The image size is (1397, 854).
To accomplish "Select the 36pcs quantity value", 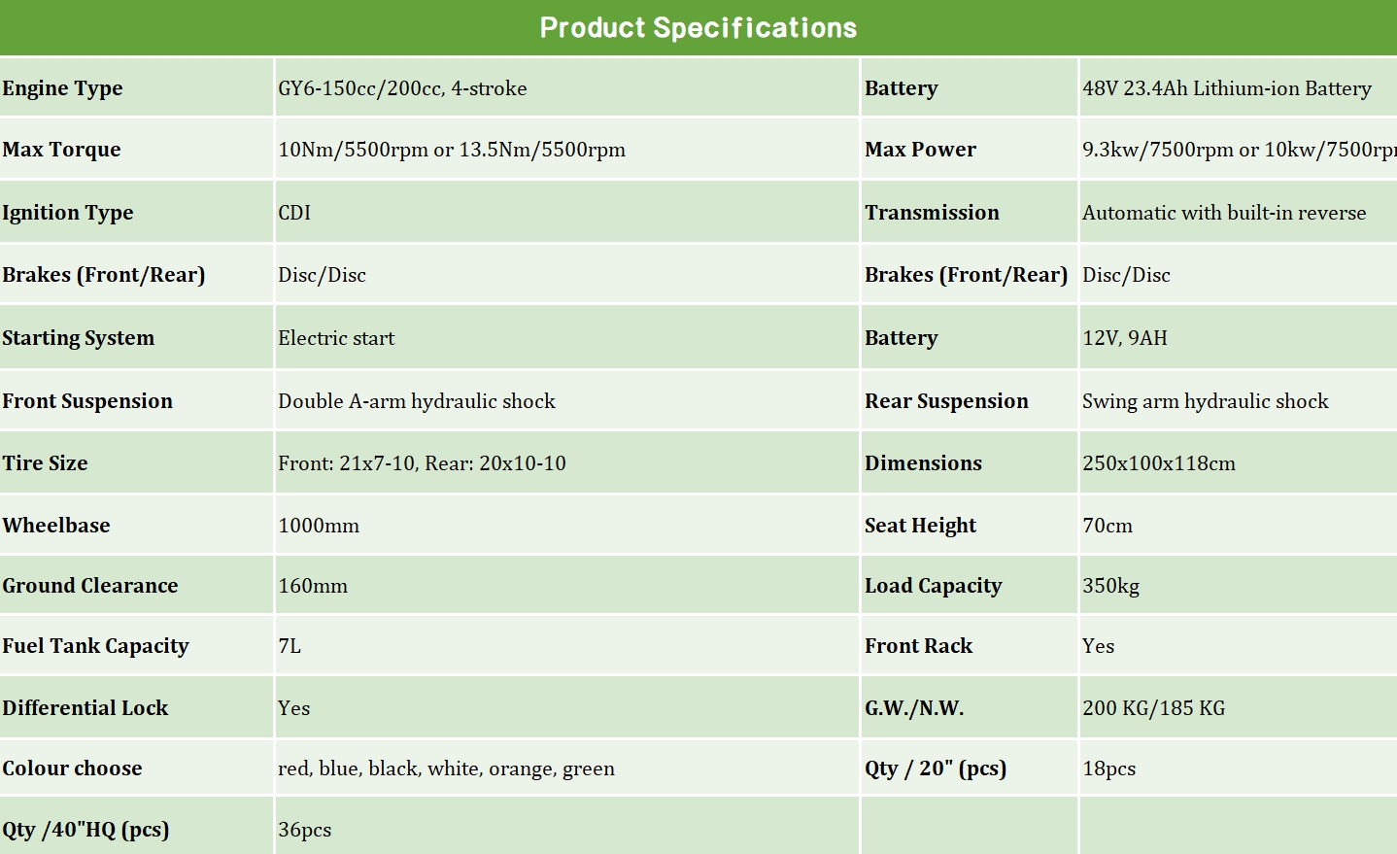I will coord(304,830).
